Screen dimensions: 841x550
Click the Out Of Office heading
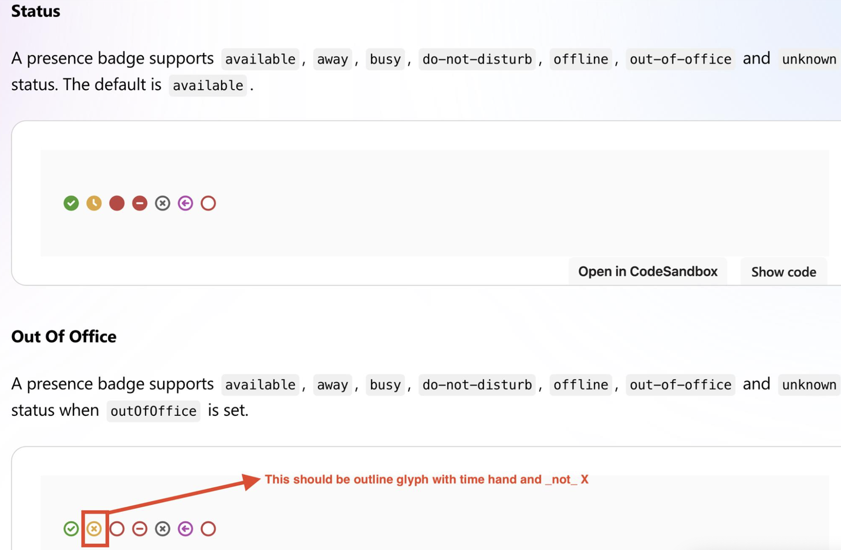64,336
